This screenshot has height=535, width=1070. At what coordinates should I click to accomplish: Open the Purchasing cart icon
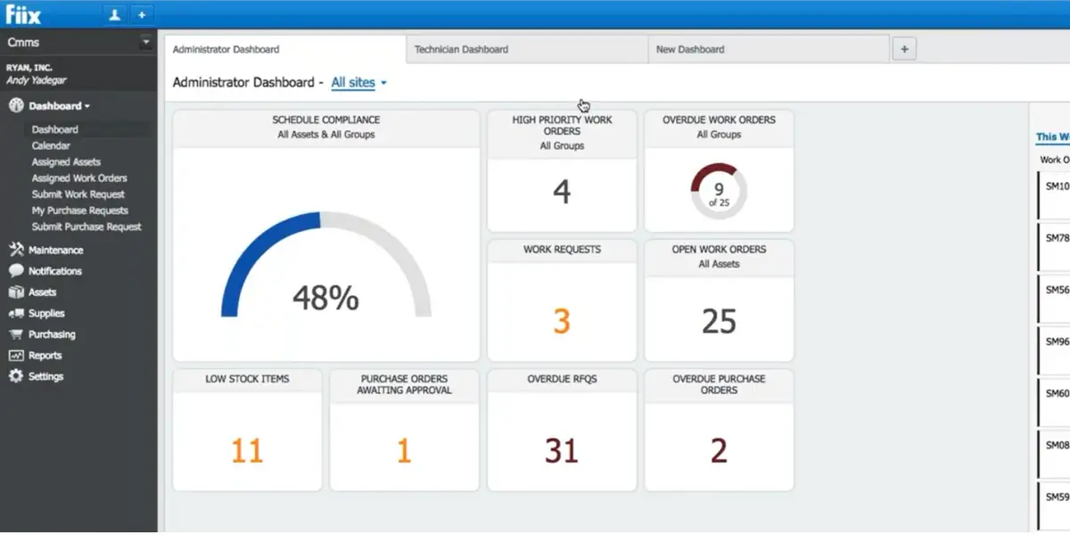(x=15, y=334)
